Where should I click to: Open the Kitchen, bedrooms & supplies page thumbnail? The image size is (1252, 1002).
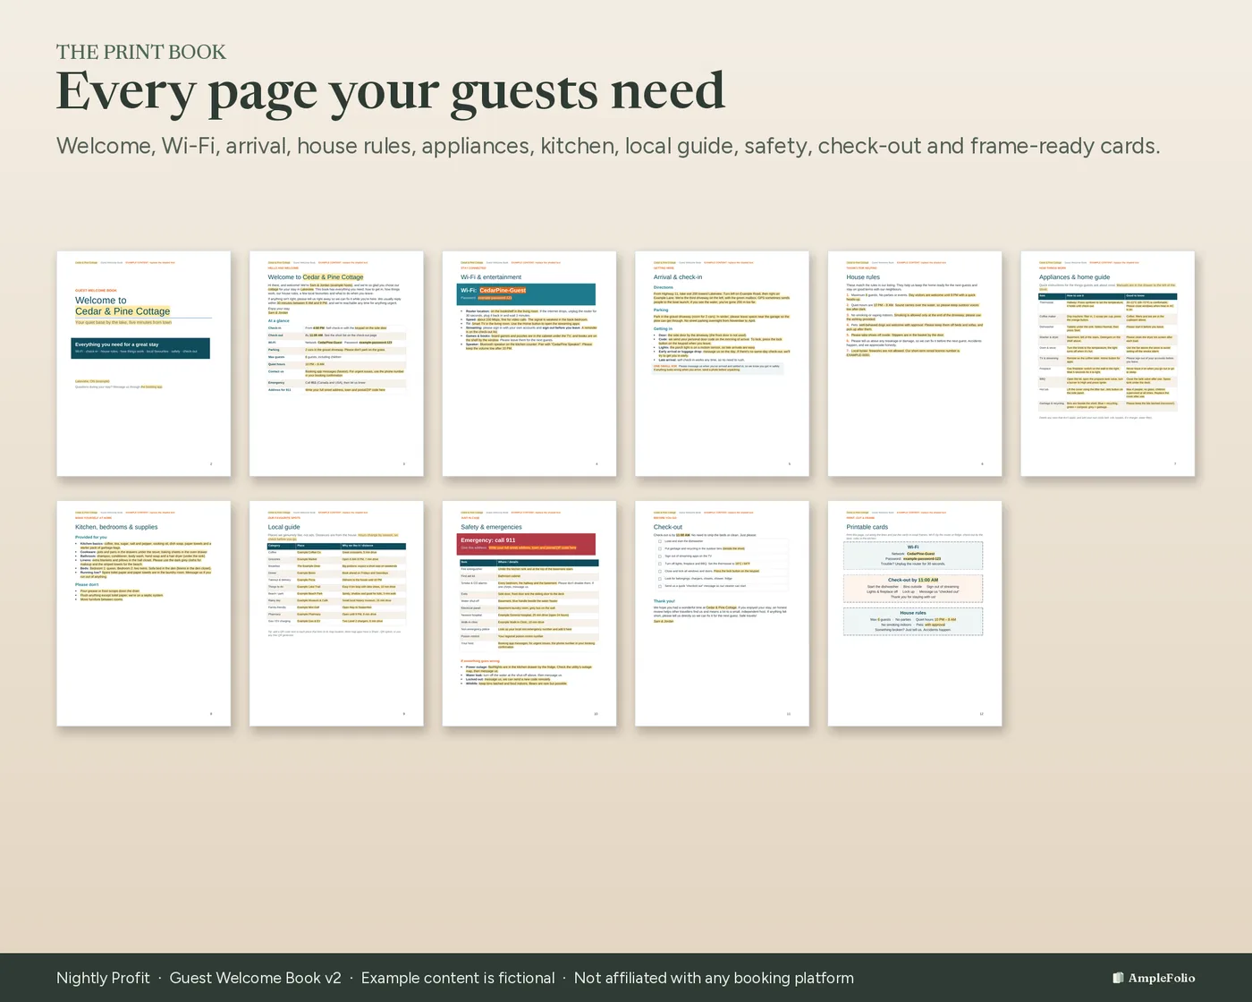click(x=144, y=614)
